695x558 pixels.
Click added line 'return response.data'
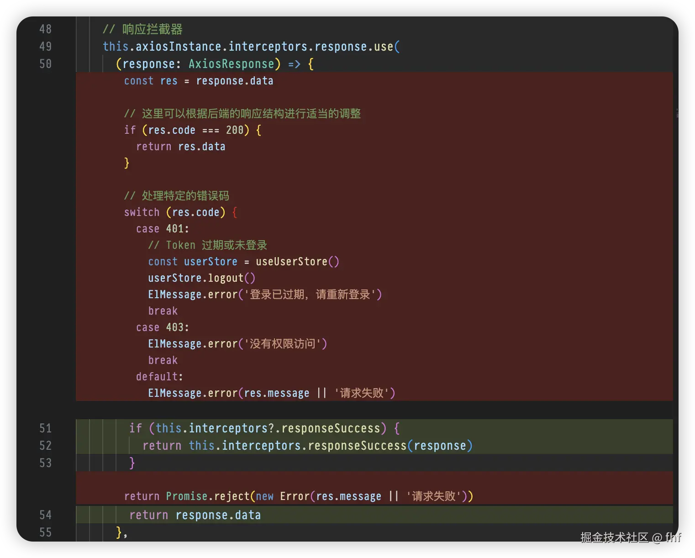click(x=195, y=515)
